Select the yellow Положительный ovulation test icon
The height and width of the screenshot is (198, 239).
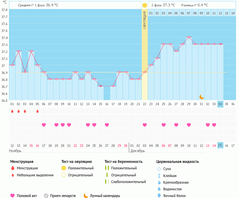(x=64, y=168)
